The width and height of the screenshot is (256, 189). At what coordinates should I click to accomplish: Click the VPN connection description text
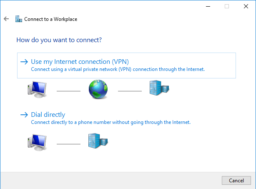(118, 69)
